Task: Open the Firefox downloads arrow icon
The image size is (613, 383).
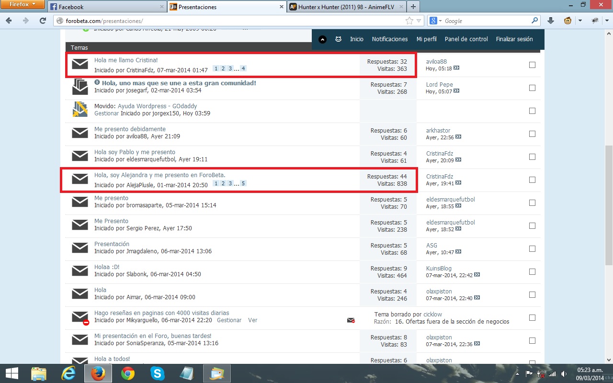Action: pyautogui.click(x=551, y=21)
